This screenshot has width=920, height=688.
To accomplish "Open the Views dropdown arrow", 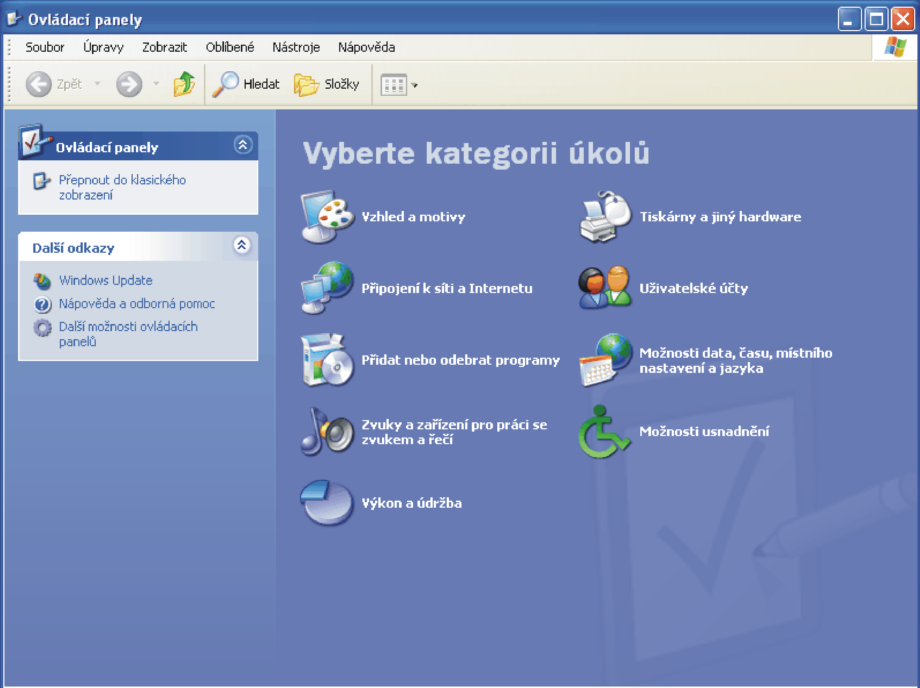I will point(414,85).
